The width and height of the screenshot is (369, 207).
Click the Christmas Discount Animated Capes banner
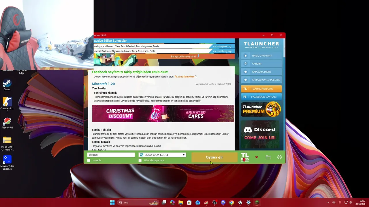pos(163,114)
